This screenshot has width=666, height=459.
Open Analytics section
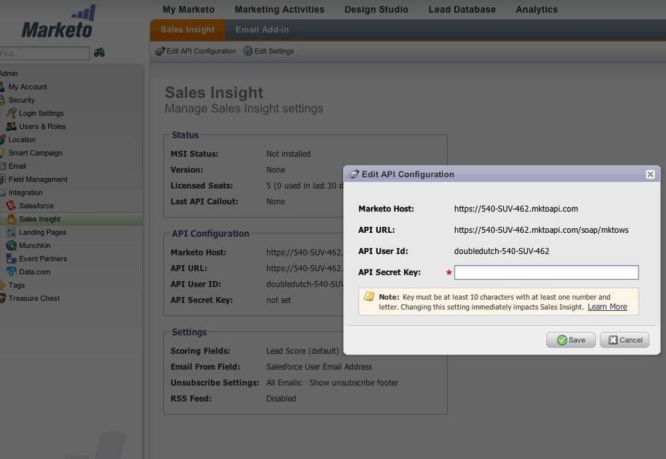pyautogui.click(x=537, y=9)
